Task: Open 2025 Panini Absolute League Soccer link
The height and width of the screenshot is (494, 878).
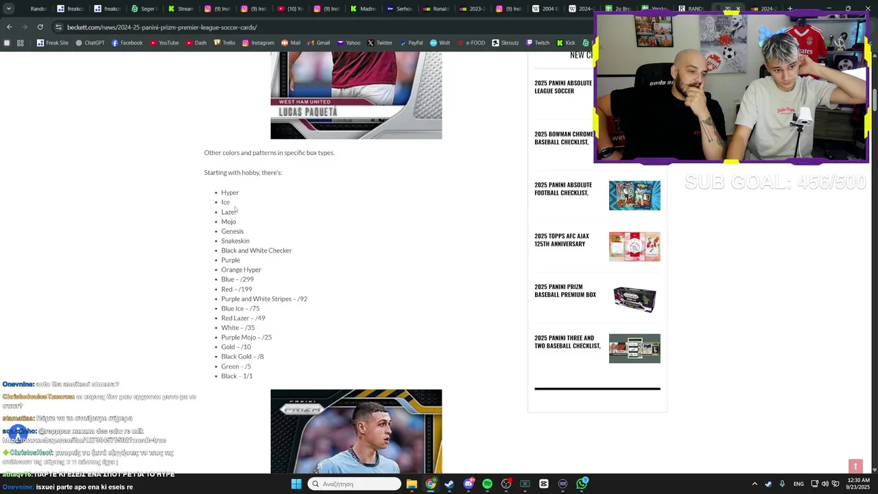Action: [x=563, y=86]
